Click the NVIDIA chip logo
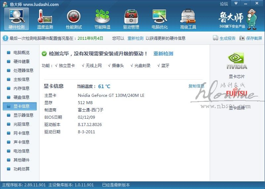Viewport: 265px width, 189px height. (x=237, y=61)
